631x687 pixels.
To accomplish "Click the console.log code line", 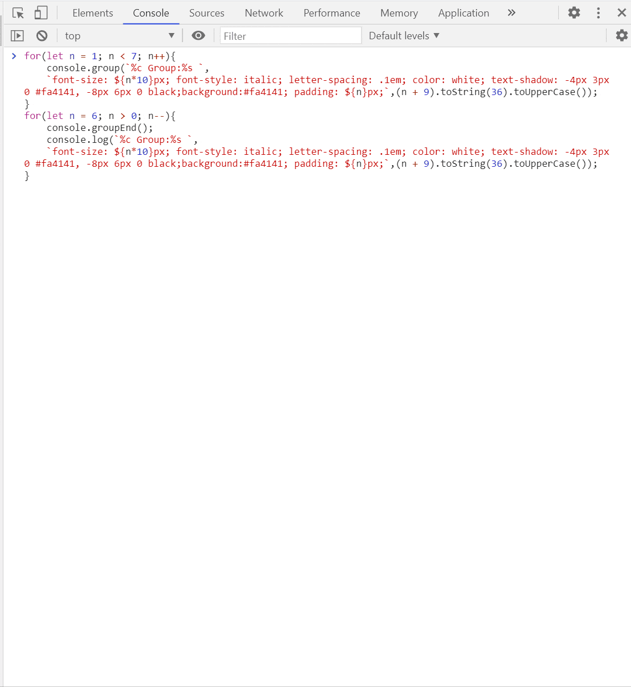I will [122, 140].
